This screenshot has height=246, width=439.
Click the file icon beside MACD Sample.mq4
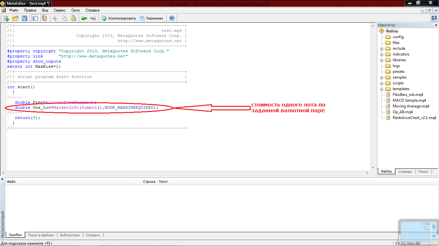coord(388,100)
